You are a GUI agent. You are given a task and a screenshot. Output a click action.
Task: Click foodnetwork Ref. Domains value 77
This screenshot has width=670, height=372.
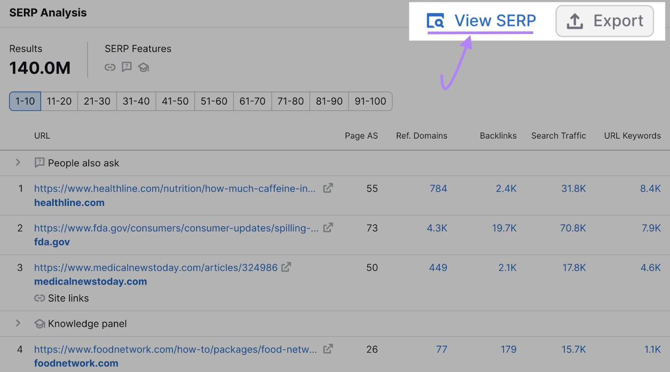click(442, 350)
